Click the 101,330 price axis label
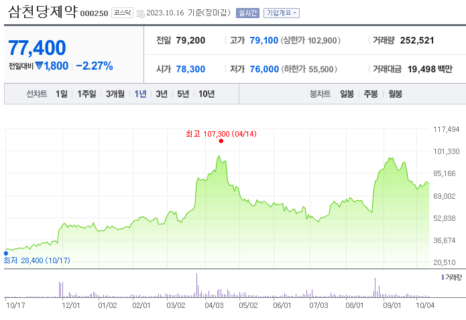This screenshot has height=320, width=466. tap(447, 151)
